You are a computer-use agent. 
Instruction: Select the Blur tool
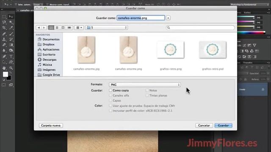tap(4, 51)
